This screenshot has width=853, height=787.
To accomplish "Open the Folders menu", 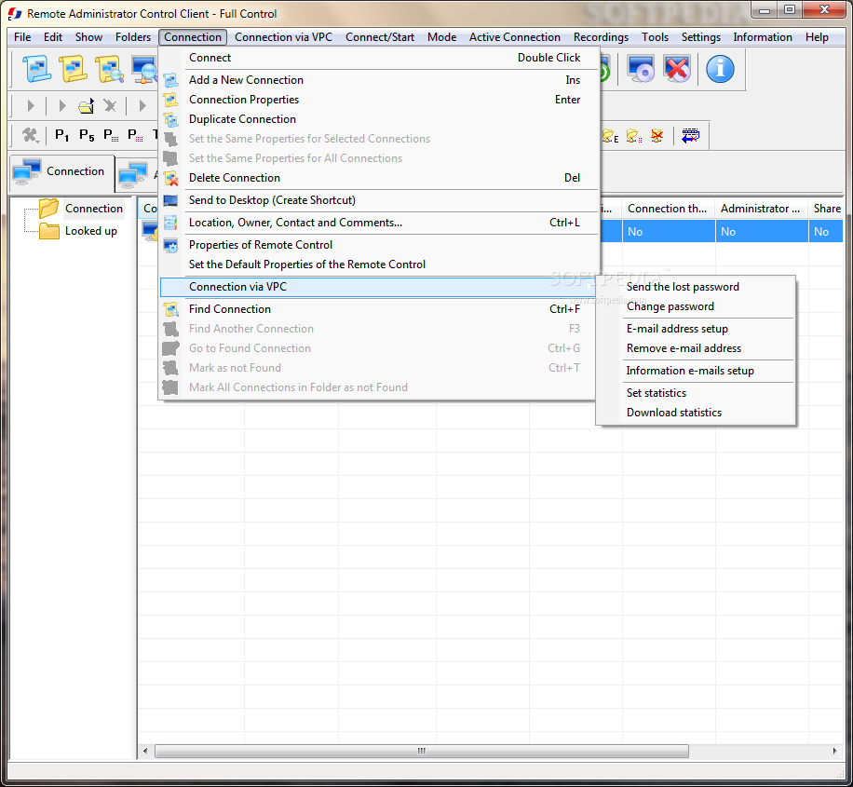I will click(x=133, y=37).
